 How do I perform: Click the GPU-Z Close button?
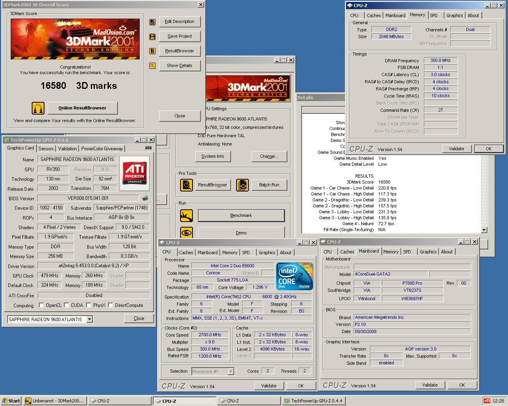pyautogui.click(x=139, y=318)
